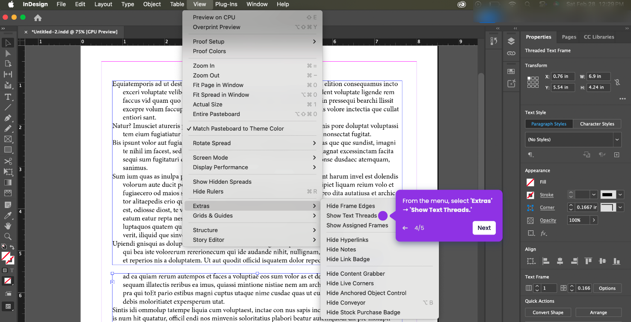Open the Layers panel icon
Viewport: 631px width, 322px height.
pyautogui.click(x=511, y=41)
